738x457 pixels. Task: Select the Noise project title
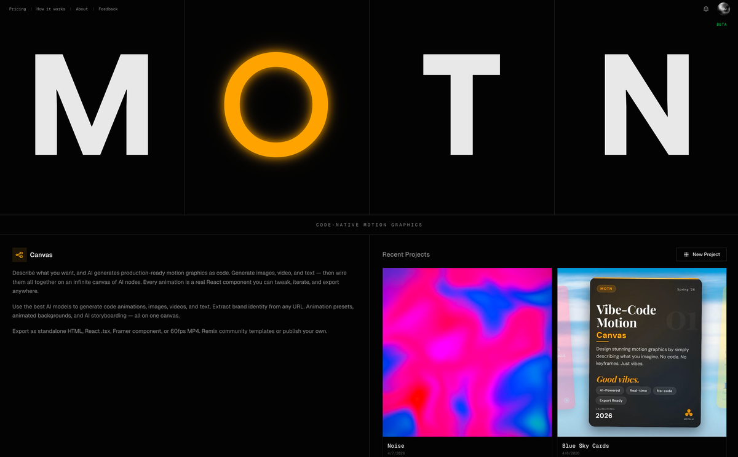[396, 446]
